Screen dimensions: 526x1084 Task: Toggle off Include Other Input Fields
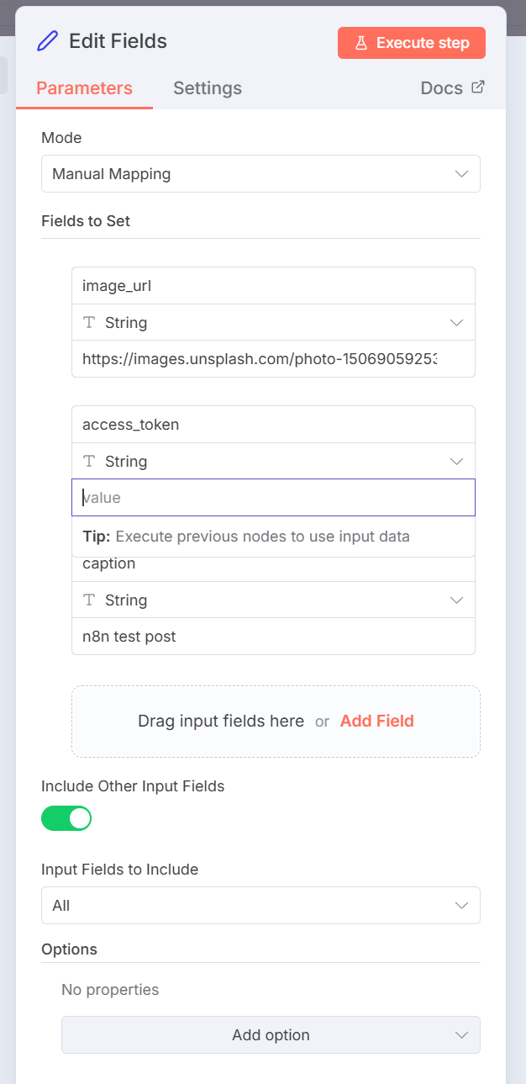coord(66,818)
